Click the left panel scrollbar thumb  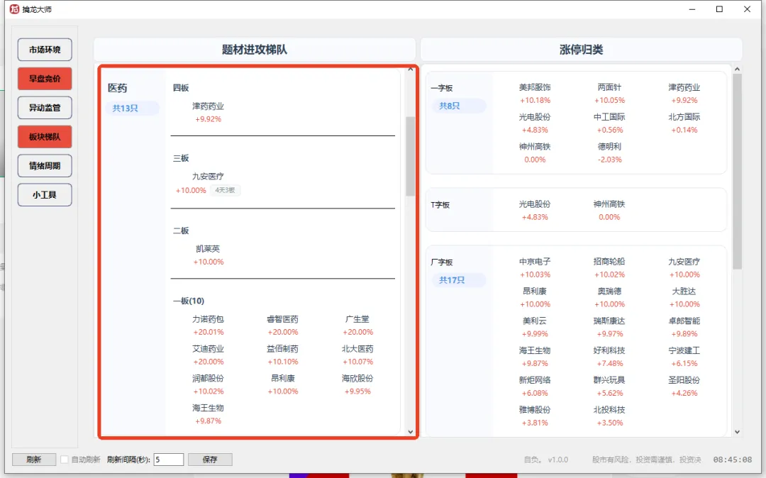coord(411,156)
